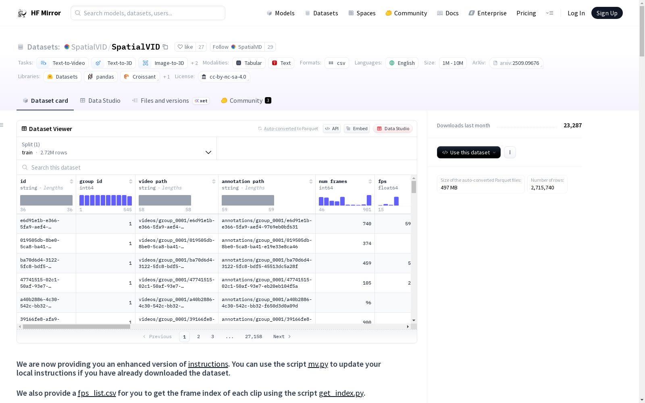Click the HF Mirror logo icon
The height and width of the screenshot is (403, 645).
(22, 13)
